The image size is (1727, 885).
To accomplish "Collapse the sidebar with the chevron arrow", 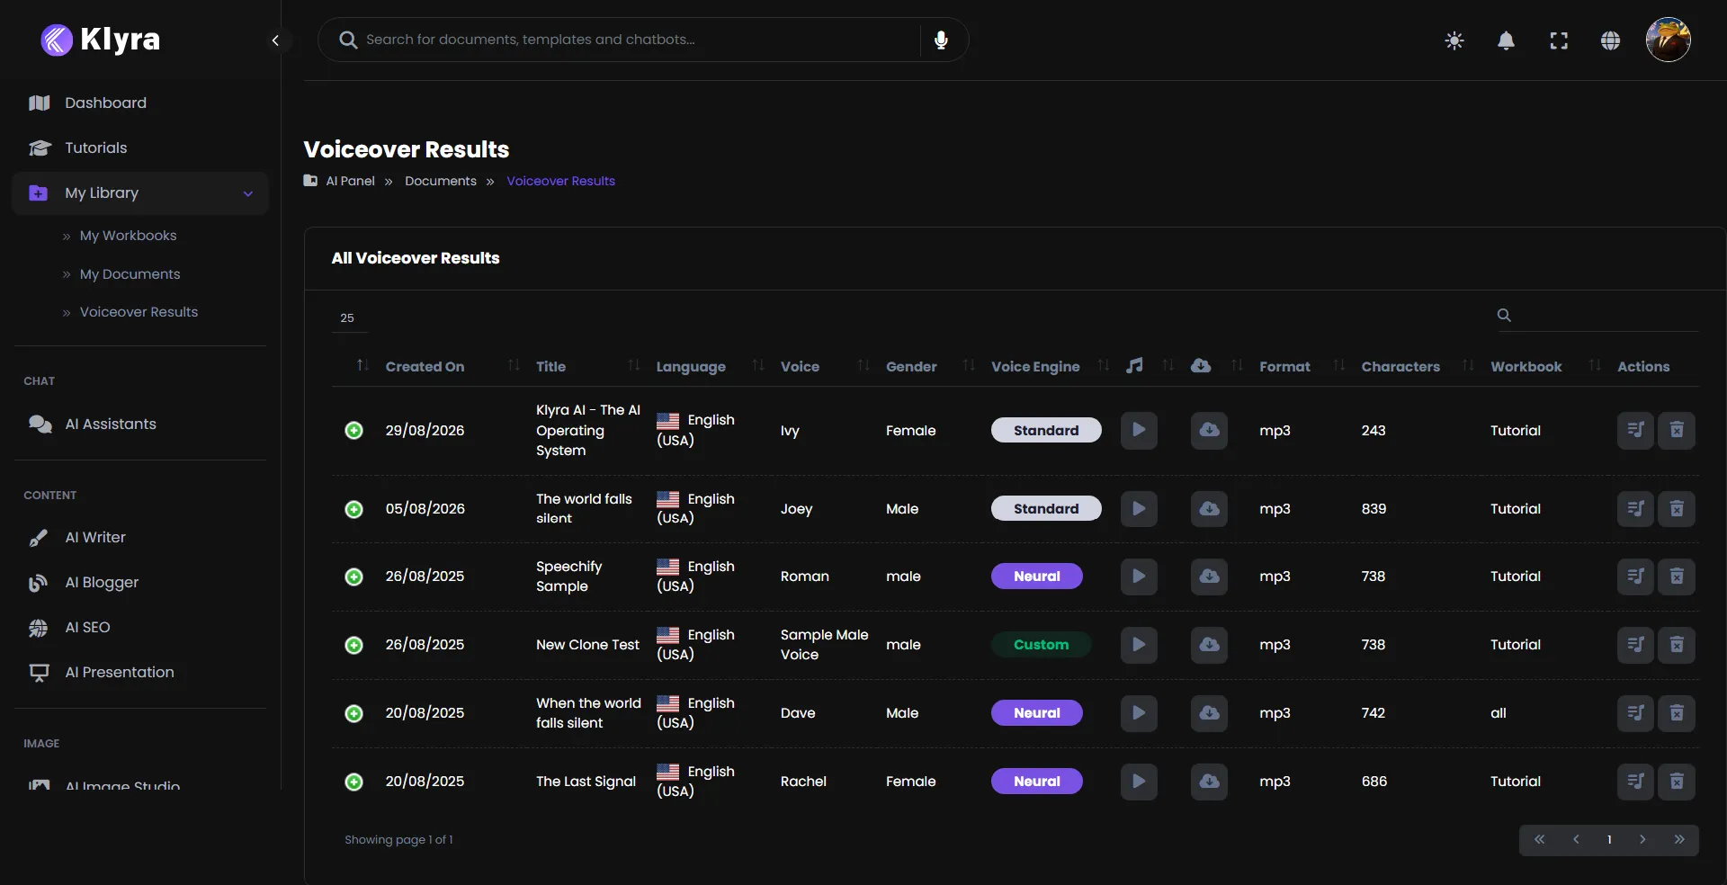I will tap(275, 40).
